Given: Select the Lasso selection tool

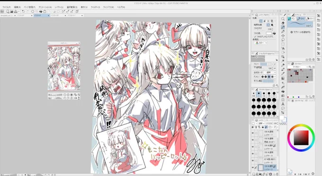Looking at the screenshot, I should point(283,40).
